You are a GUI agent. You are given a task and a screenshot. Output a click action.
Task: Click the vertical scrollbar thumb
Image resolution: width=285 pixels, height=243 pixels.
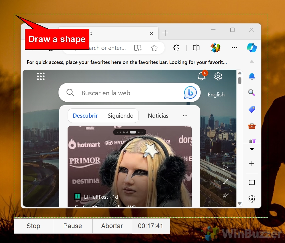click(x=239, y=80)
